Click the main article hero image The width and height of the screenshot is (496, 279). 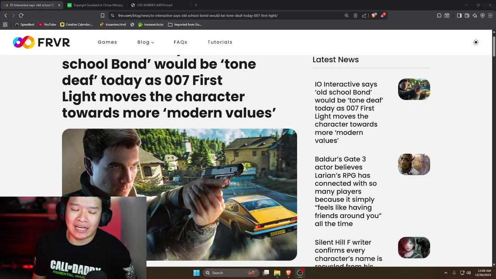coord(179,195)
